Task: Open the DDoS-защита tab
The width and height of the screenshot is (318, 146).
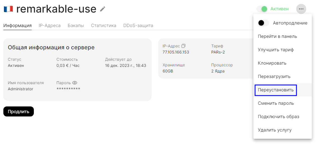Action: pos(138,26)
